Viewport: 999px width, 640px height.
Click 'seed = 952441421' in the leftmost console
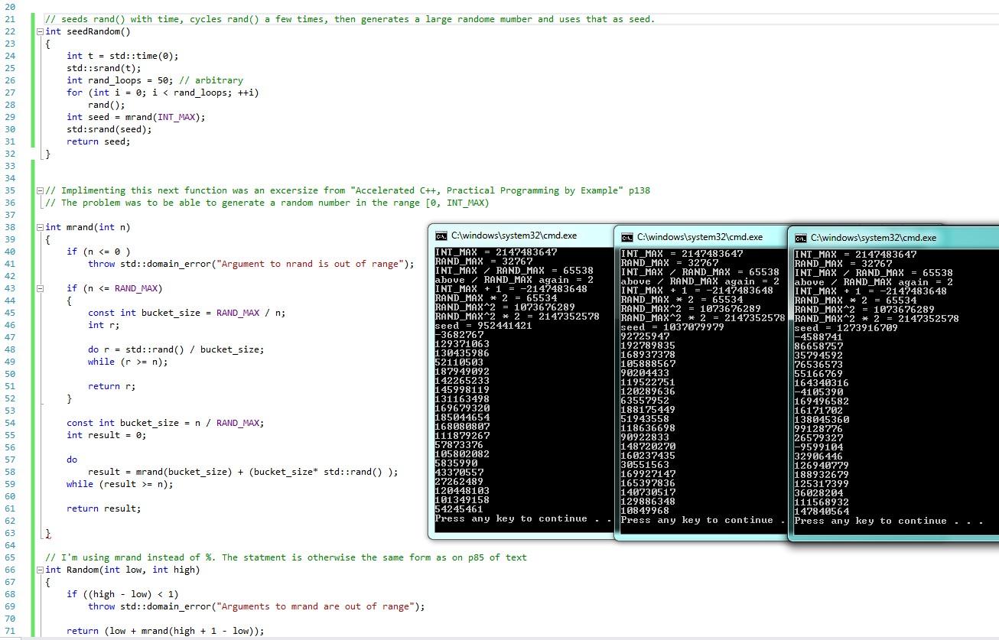(x=482, y=326)
